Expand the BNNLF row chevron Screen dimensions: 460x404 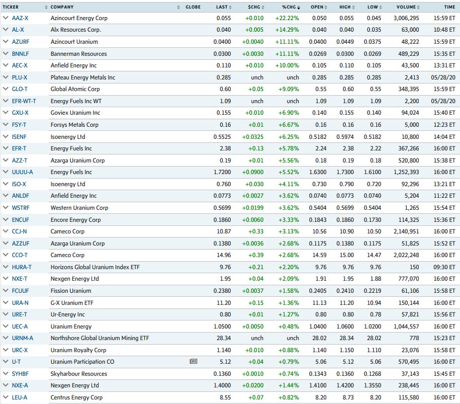click(6, 54)
